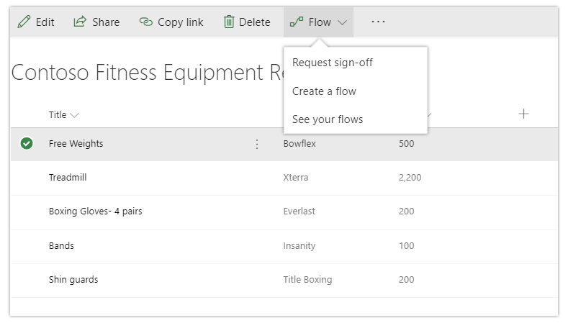
Task: Deselect the Free Weights row checkmark
Action: 27,144
